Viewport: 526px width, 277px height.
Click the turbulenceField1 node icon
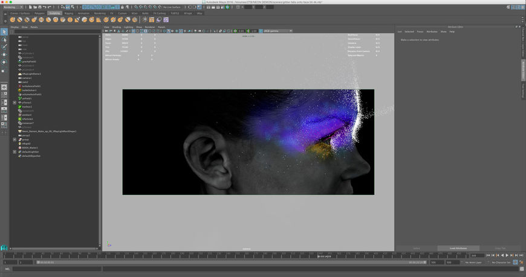(x=20, y=86)
